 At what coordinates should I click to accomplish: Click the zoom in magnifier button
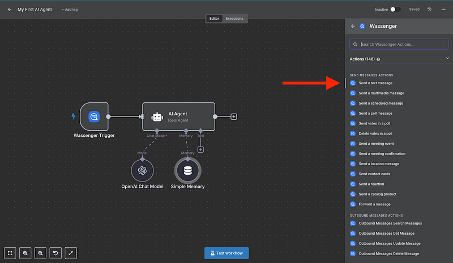point(26,253)
